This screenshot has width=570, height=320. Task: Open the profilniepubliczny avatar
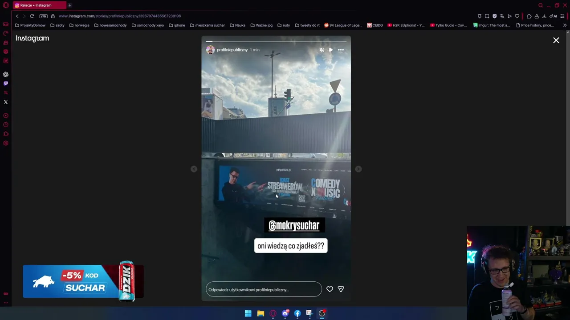click(x=210, y=50)
